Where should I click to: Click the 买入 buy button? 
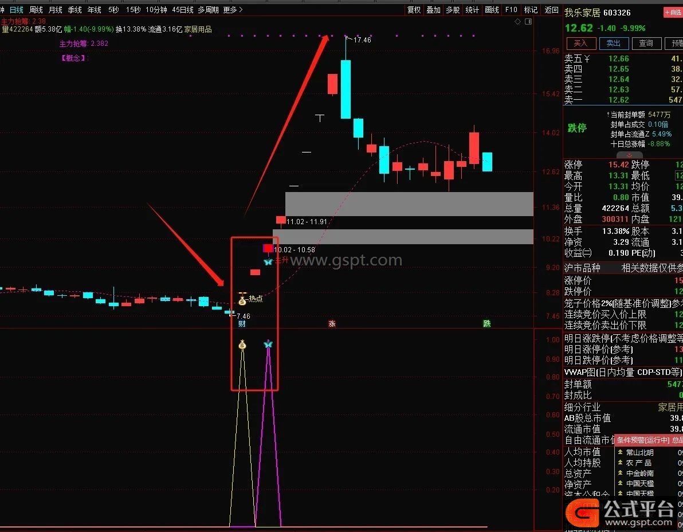(x=580, y=43)
